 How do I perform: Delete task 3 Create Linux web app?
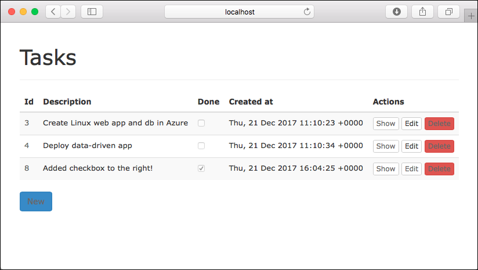pyautogui.click(x=439, y=123)
